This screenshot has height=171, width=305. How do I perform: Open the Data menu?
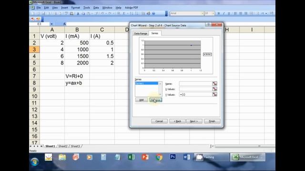96,8
